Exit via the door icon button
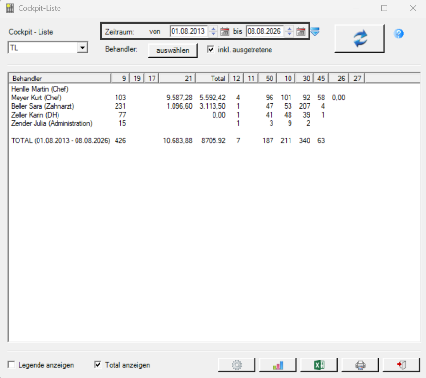The width and height of the screenshot is (426, 378). point(401,365)
